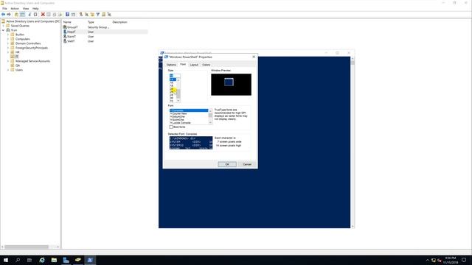
Task: Choose size 18 in the Size list
Action: pyautogui.click(x=173, y=85)
